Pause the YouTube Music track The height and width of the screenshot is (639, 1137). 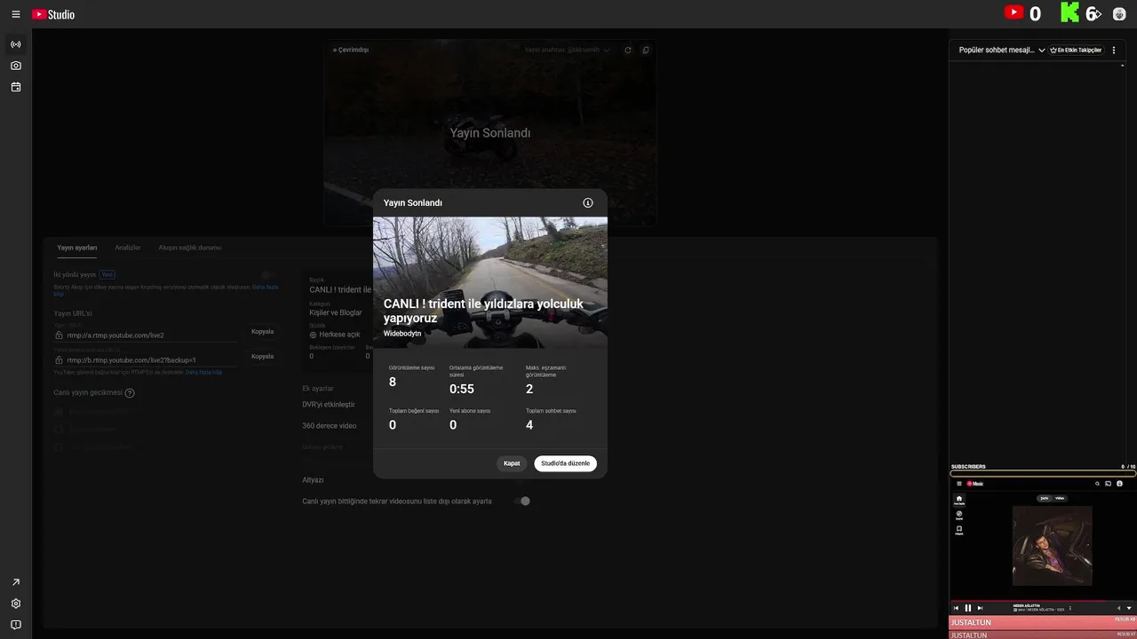(x=968, y=608)
